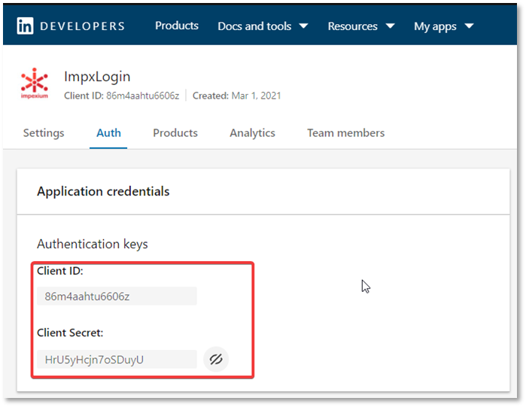Switch to the Products tab

point(175,133)
